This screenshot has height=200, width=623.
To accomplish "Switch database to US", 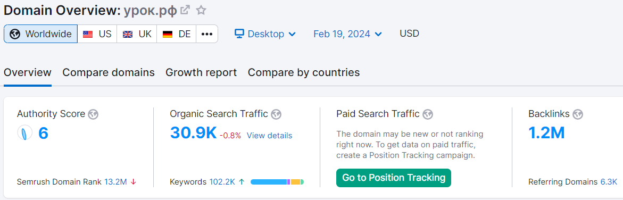I will pyautogui.click(x=97, y=34).
